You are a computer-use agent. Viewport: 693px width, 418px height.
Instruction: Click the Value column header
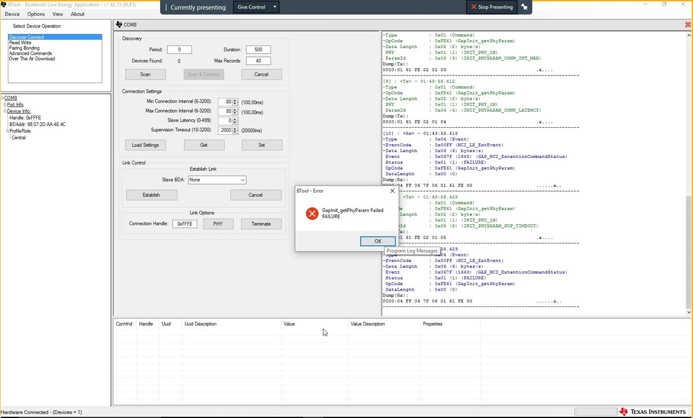tap(314, 324)
